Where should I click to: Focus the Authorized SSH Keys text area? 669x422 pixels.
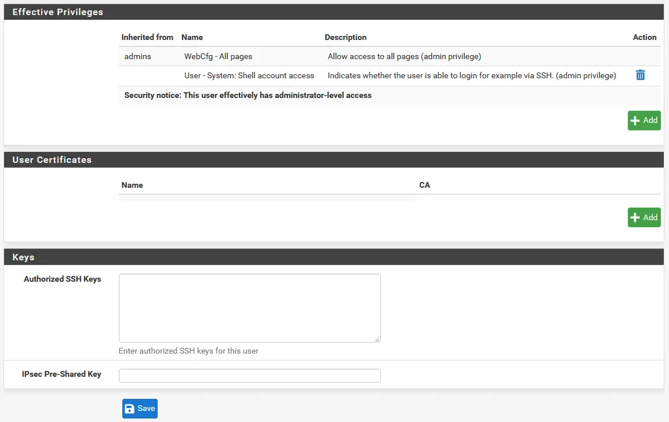point(249,308)
